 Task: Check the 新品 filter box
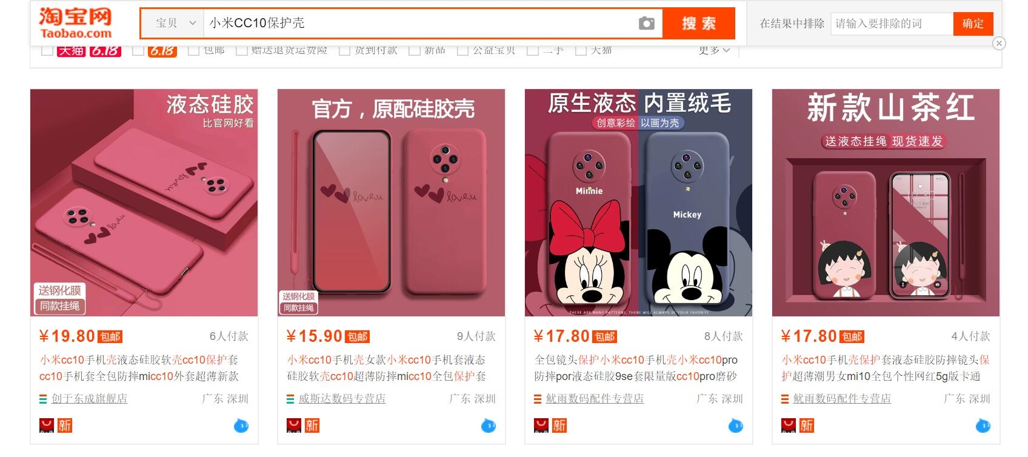coord(415,50)
